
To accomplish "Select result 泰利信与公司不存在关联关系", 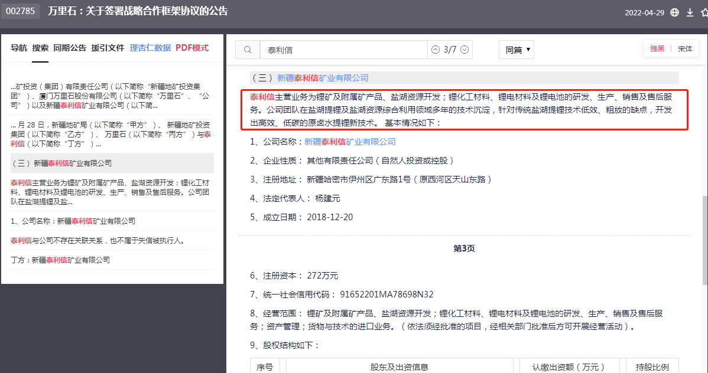I will point(112,240).
